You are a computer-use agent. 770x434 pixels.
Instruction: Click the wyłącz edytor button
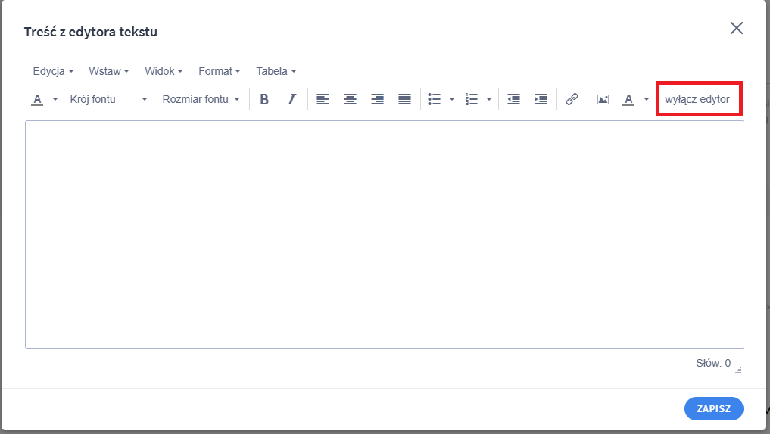click(697, 99)
